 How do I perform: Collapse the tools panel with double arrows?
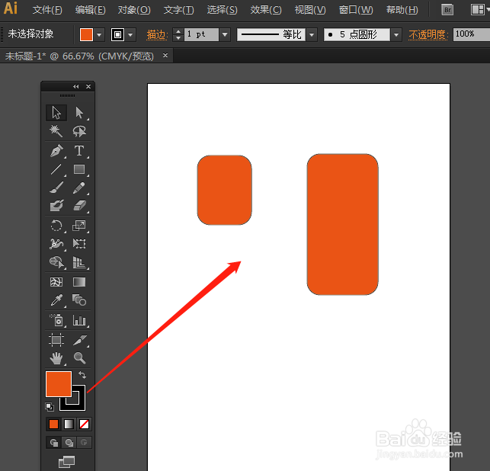click(x=76, y=87)
